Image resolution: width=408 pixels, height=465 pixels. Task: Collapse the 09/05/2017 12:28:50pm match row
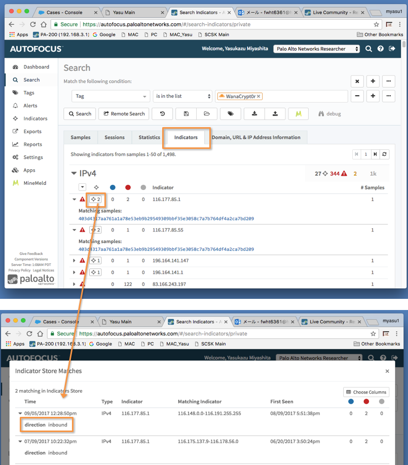[20, 413]
